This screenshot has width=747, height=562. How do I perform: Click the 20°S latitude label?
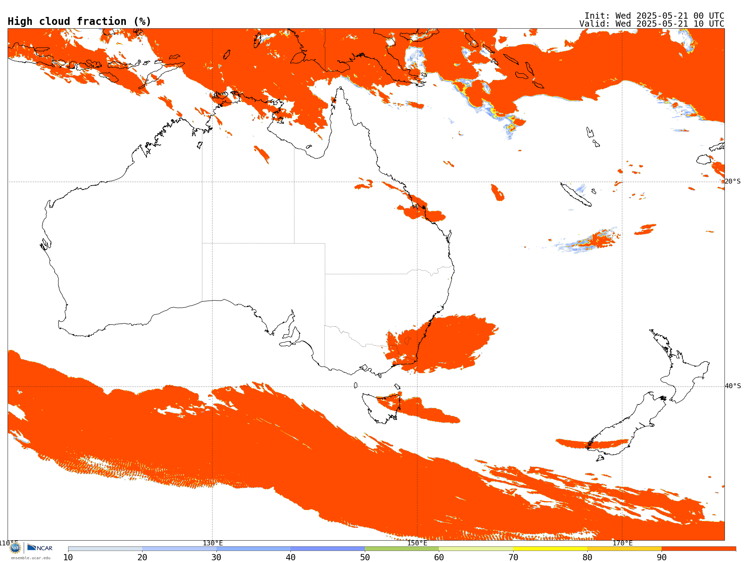pos(732,181)
